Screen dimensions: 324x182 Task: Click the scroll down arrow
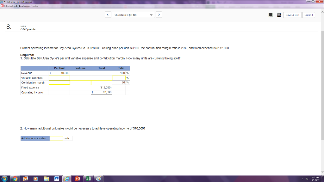(322, 172)
